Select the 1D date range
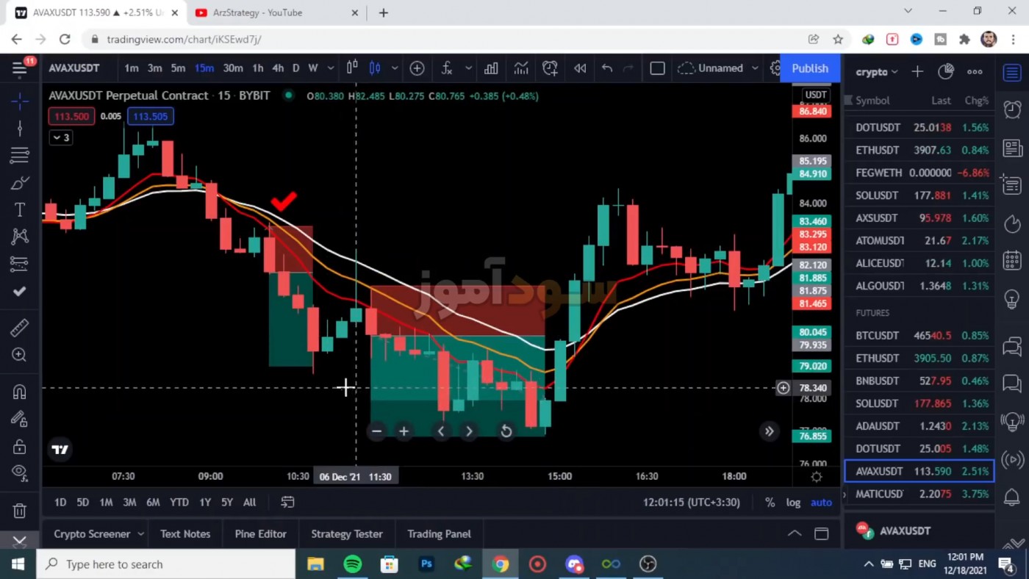This screenshot has width=1029, height=579. (x=60, y=503)
